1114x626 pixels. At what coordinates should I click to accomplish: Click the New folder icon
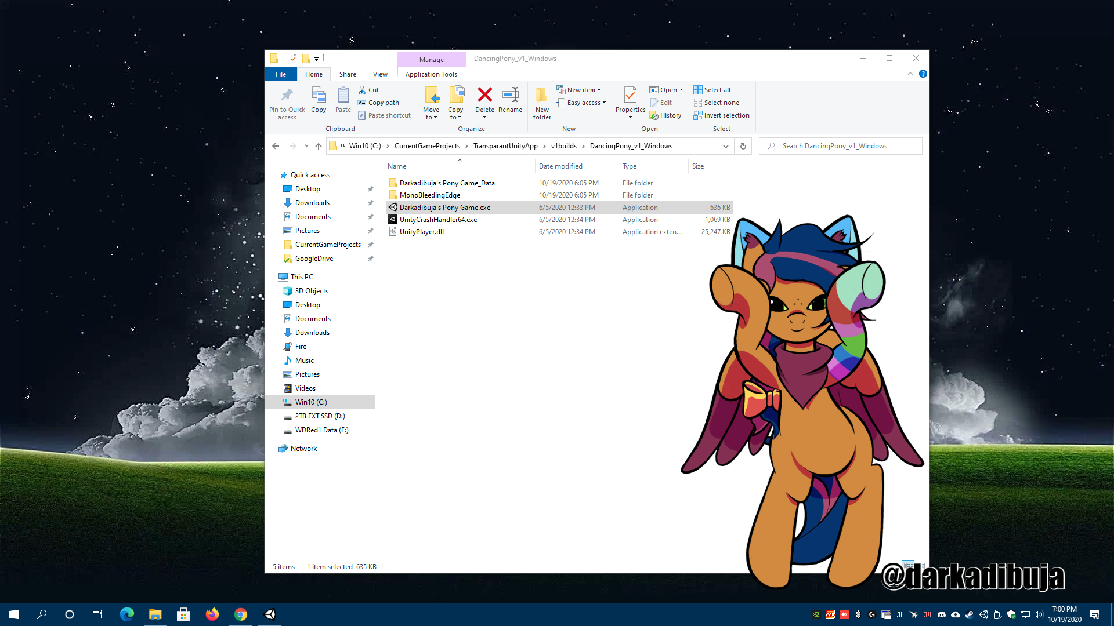(x=542, y=94)
